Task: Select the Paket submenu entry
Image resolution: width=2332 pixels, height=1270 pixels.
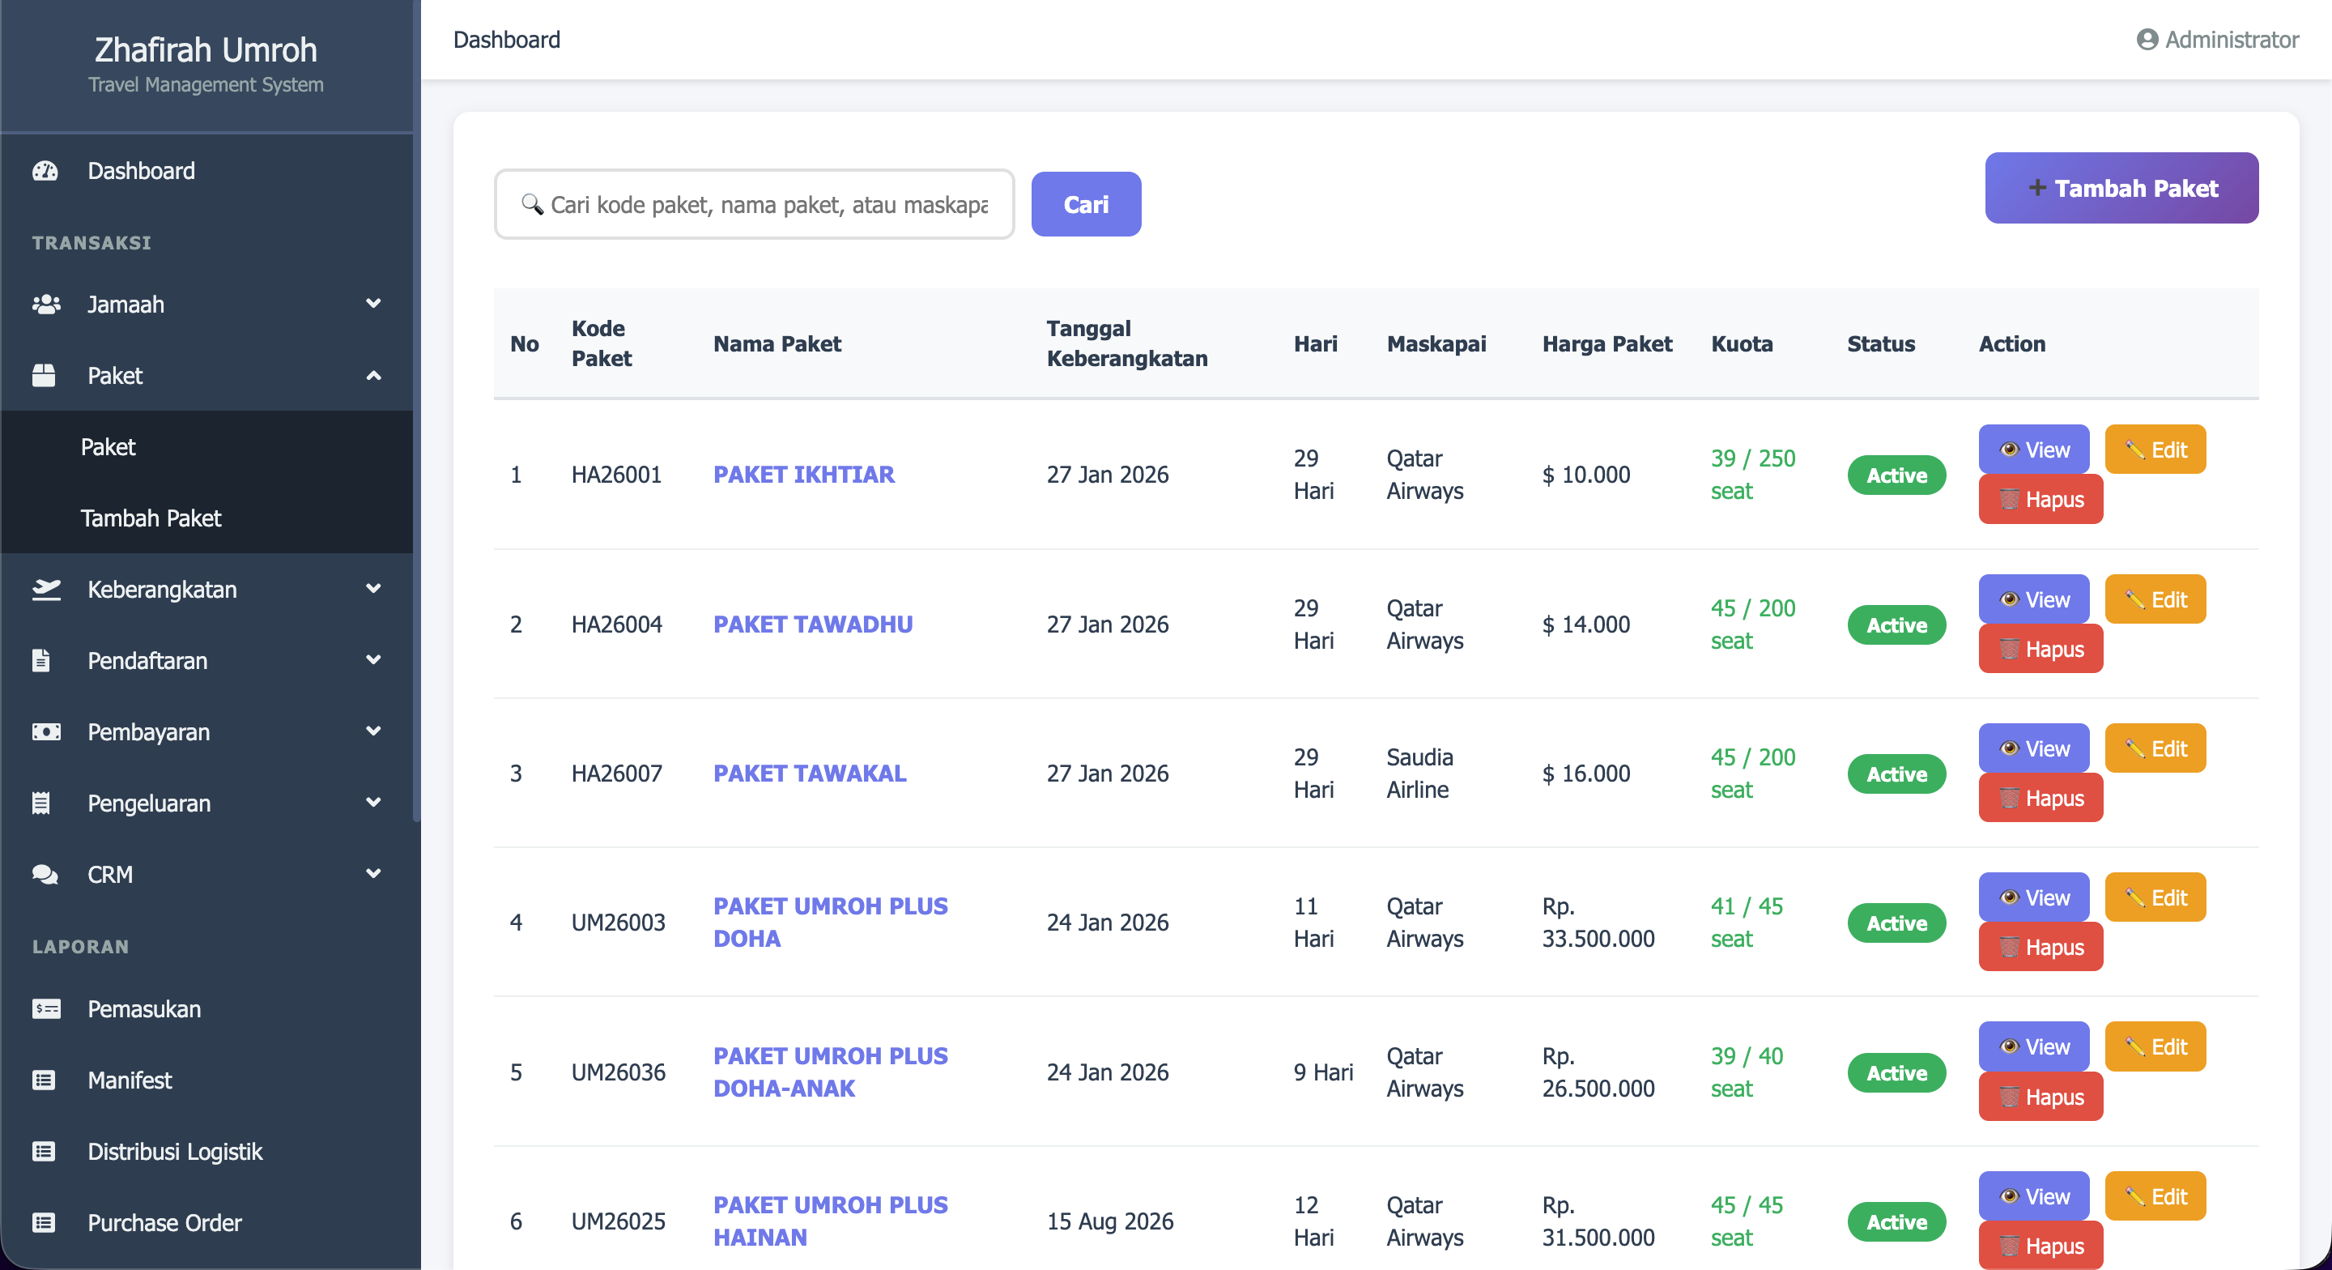Action: (206, 446)
